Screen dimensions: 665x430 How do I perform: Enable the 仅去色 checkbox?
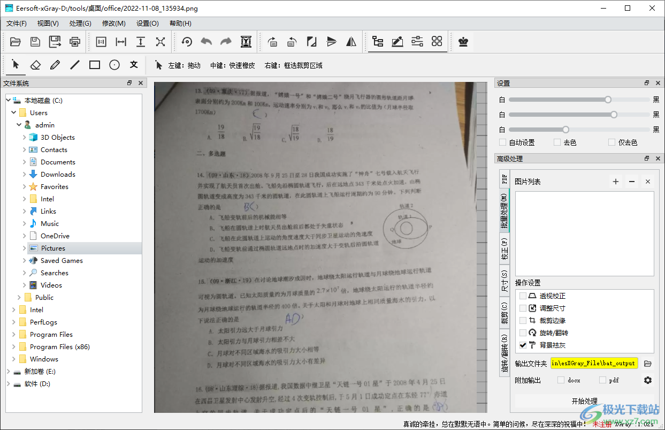pyautogui.click(x=612, y=142)
